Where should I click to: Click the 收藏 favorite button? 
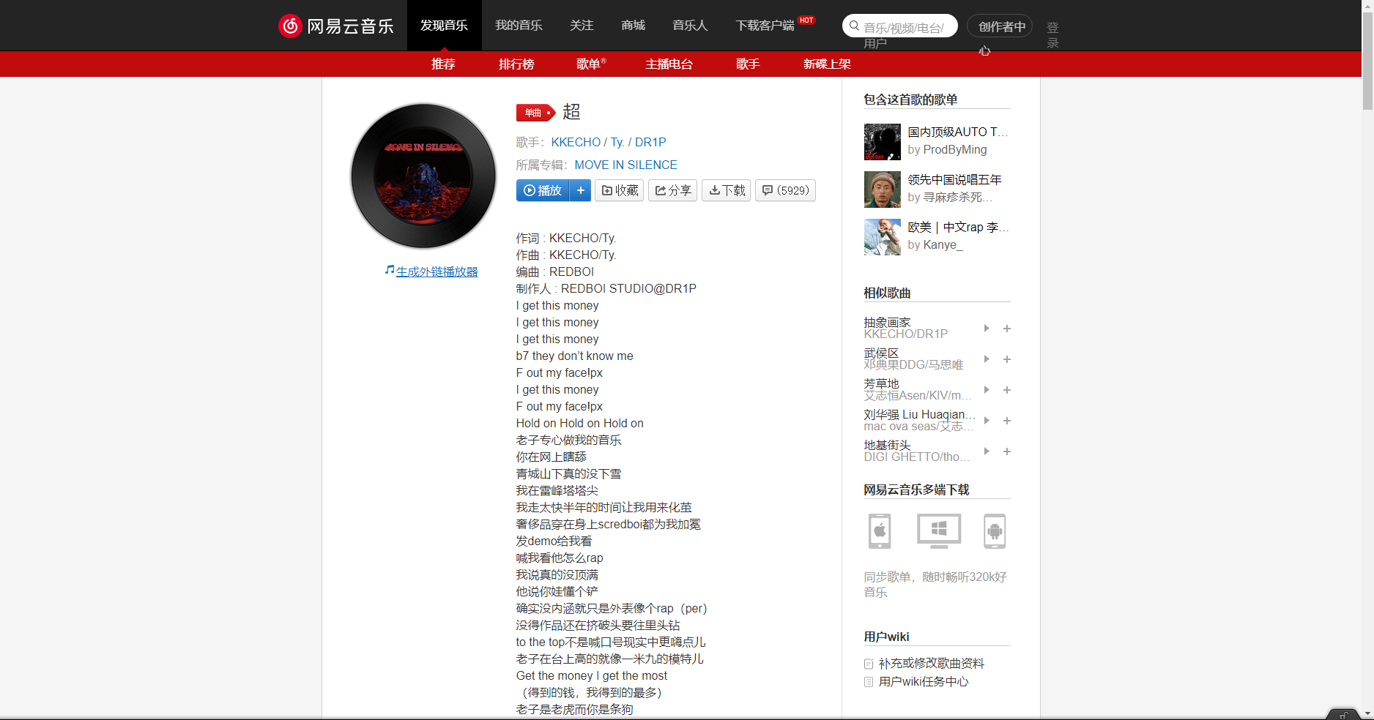click(619, 190)
